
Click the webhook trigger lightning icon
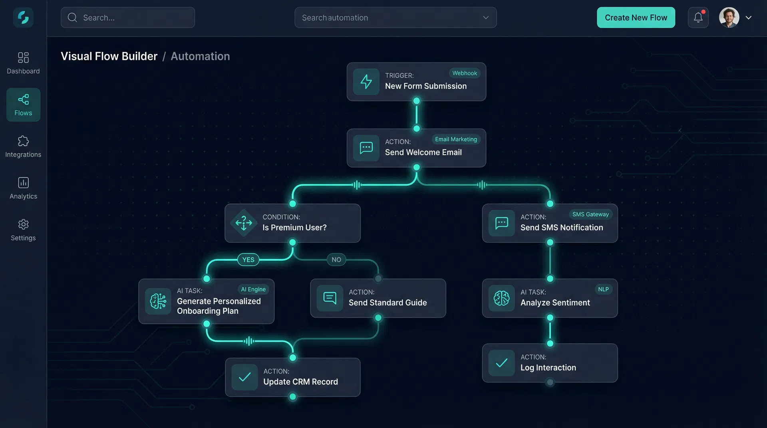click(x=366, y=82)
